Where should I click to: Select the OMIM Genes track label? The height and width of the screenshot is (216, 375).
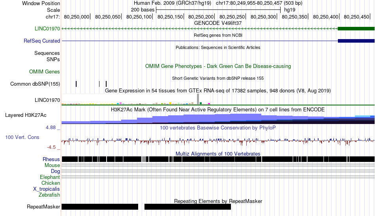click(45, 71)
